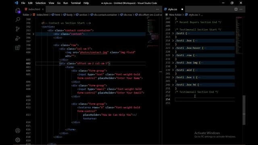Expand folded .testi .row rule
Viewport: 258px width, 145px height.
173,55
